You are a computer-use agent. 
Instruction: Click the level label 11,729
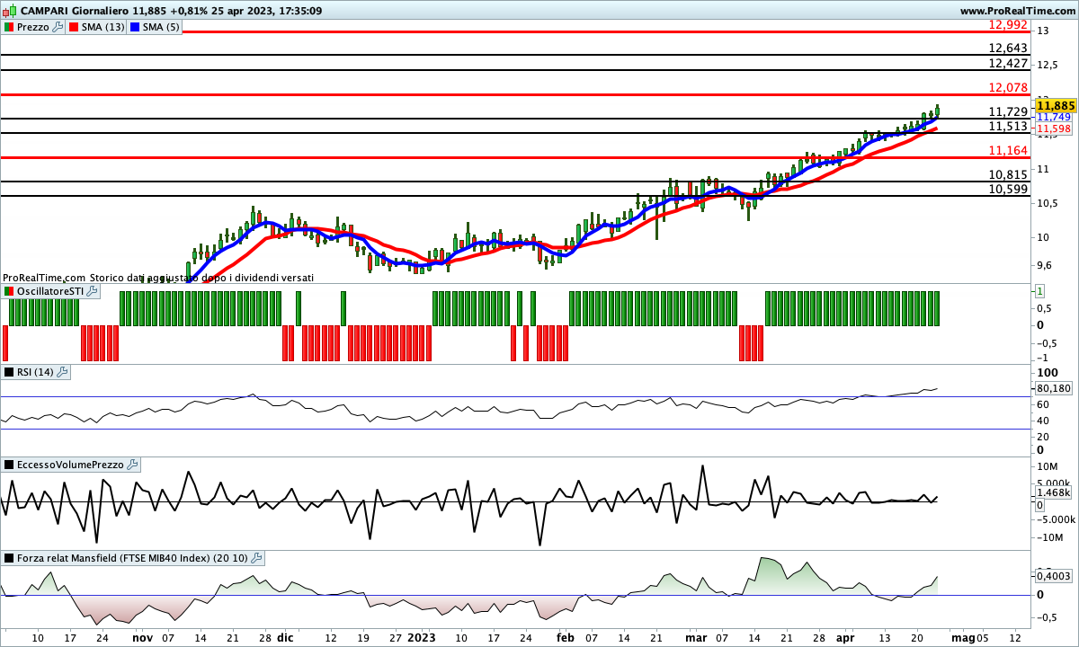[1008, 111]
